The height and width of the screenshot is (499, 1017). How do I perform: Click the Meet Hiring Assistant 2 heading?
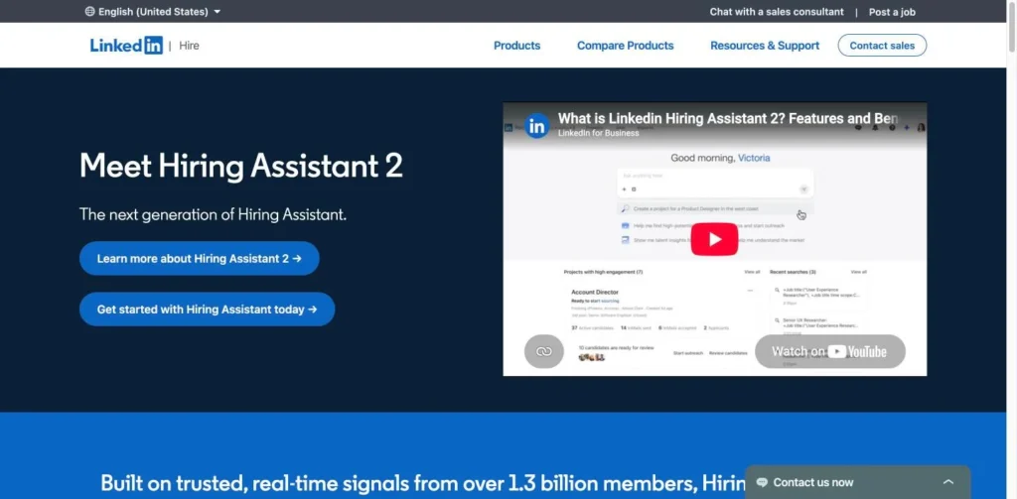[x=240, y=166]
